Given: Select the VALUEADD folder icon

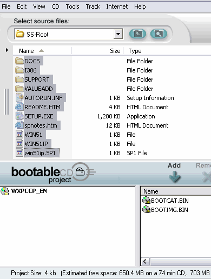Looking at the screenshot, I should pyautogui.click(x=19, y=89).
